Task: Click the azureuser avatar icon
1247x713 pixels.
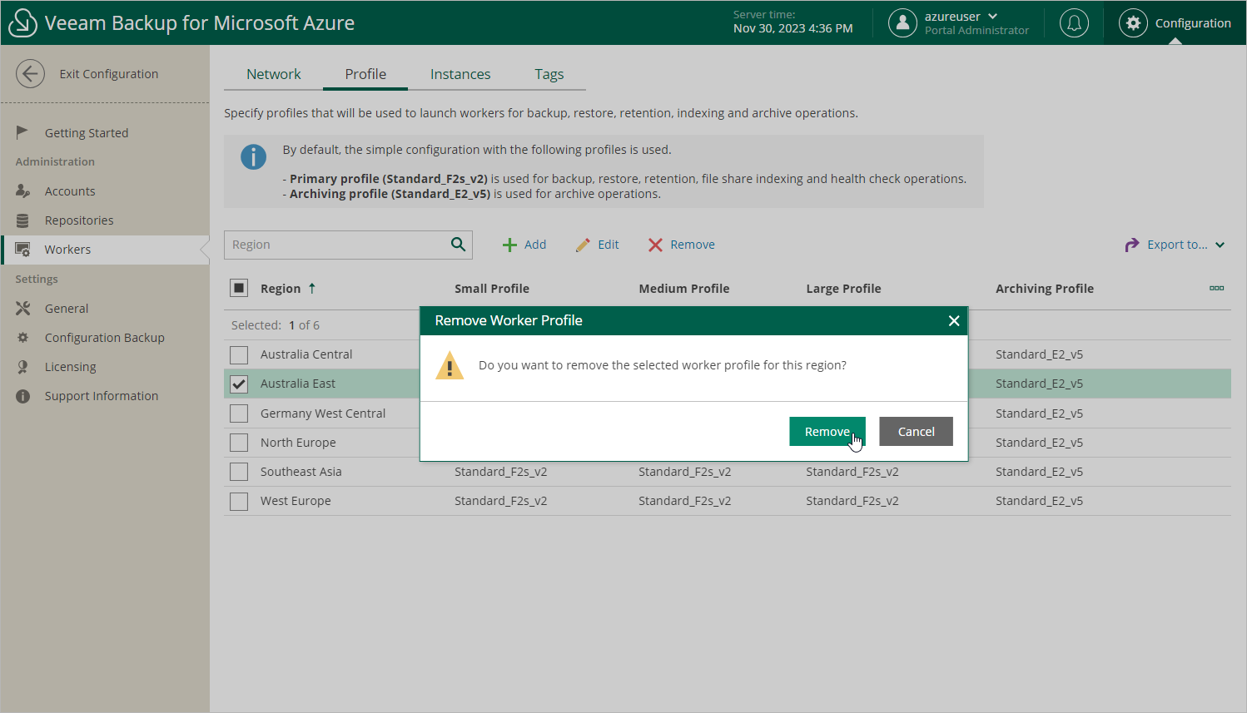Action: point(902,23)
